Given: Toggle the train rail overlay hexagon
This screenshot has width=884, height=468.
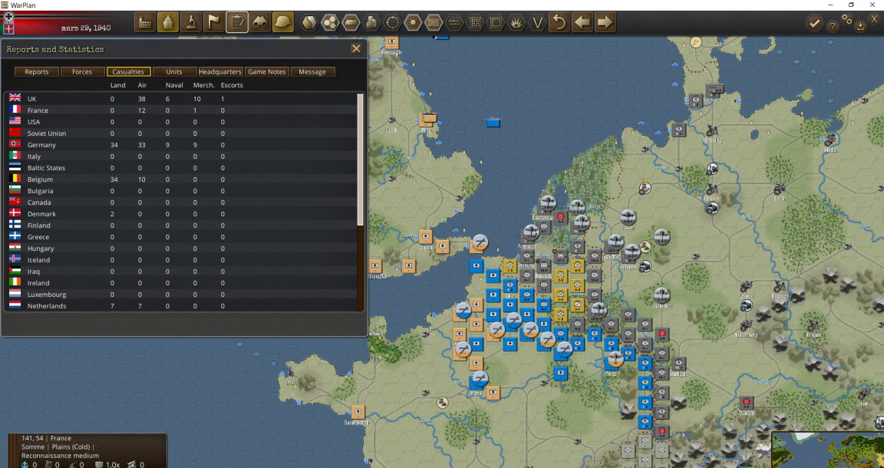Looking at the screenshot, I should 351,22.
